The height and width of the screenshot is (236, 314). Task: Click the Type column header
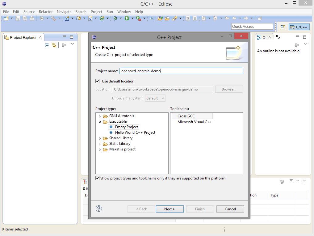click(x=282, y=195)
